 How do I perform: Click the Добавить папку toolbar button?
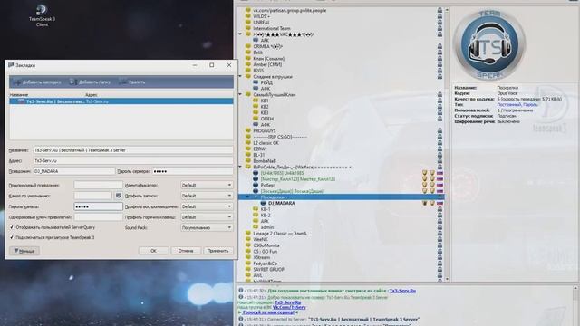click(91, 82)
